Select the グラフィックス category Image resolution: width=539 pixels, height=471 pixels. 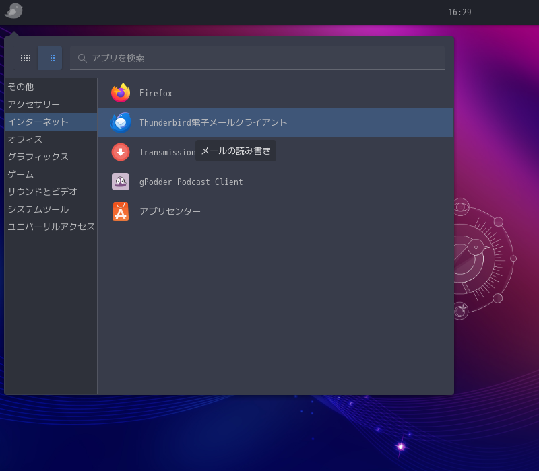click(51, 157)
